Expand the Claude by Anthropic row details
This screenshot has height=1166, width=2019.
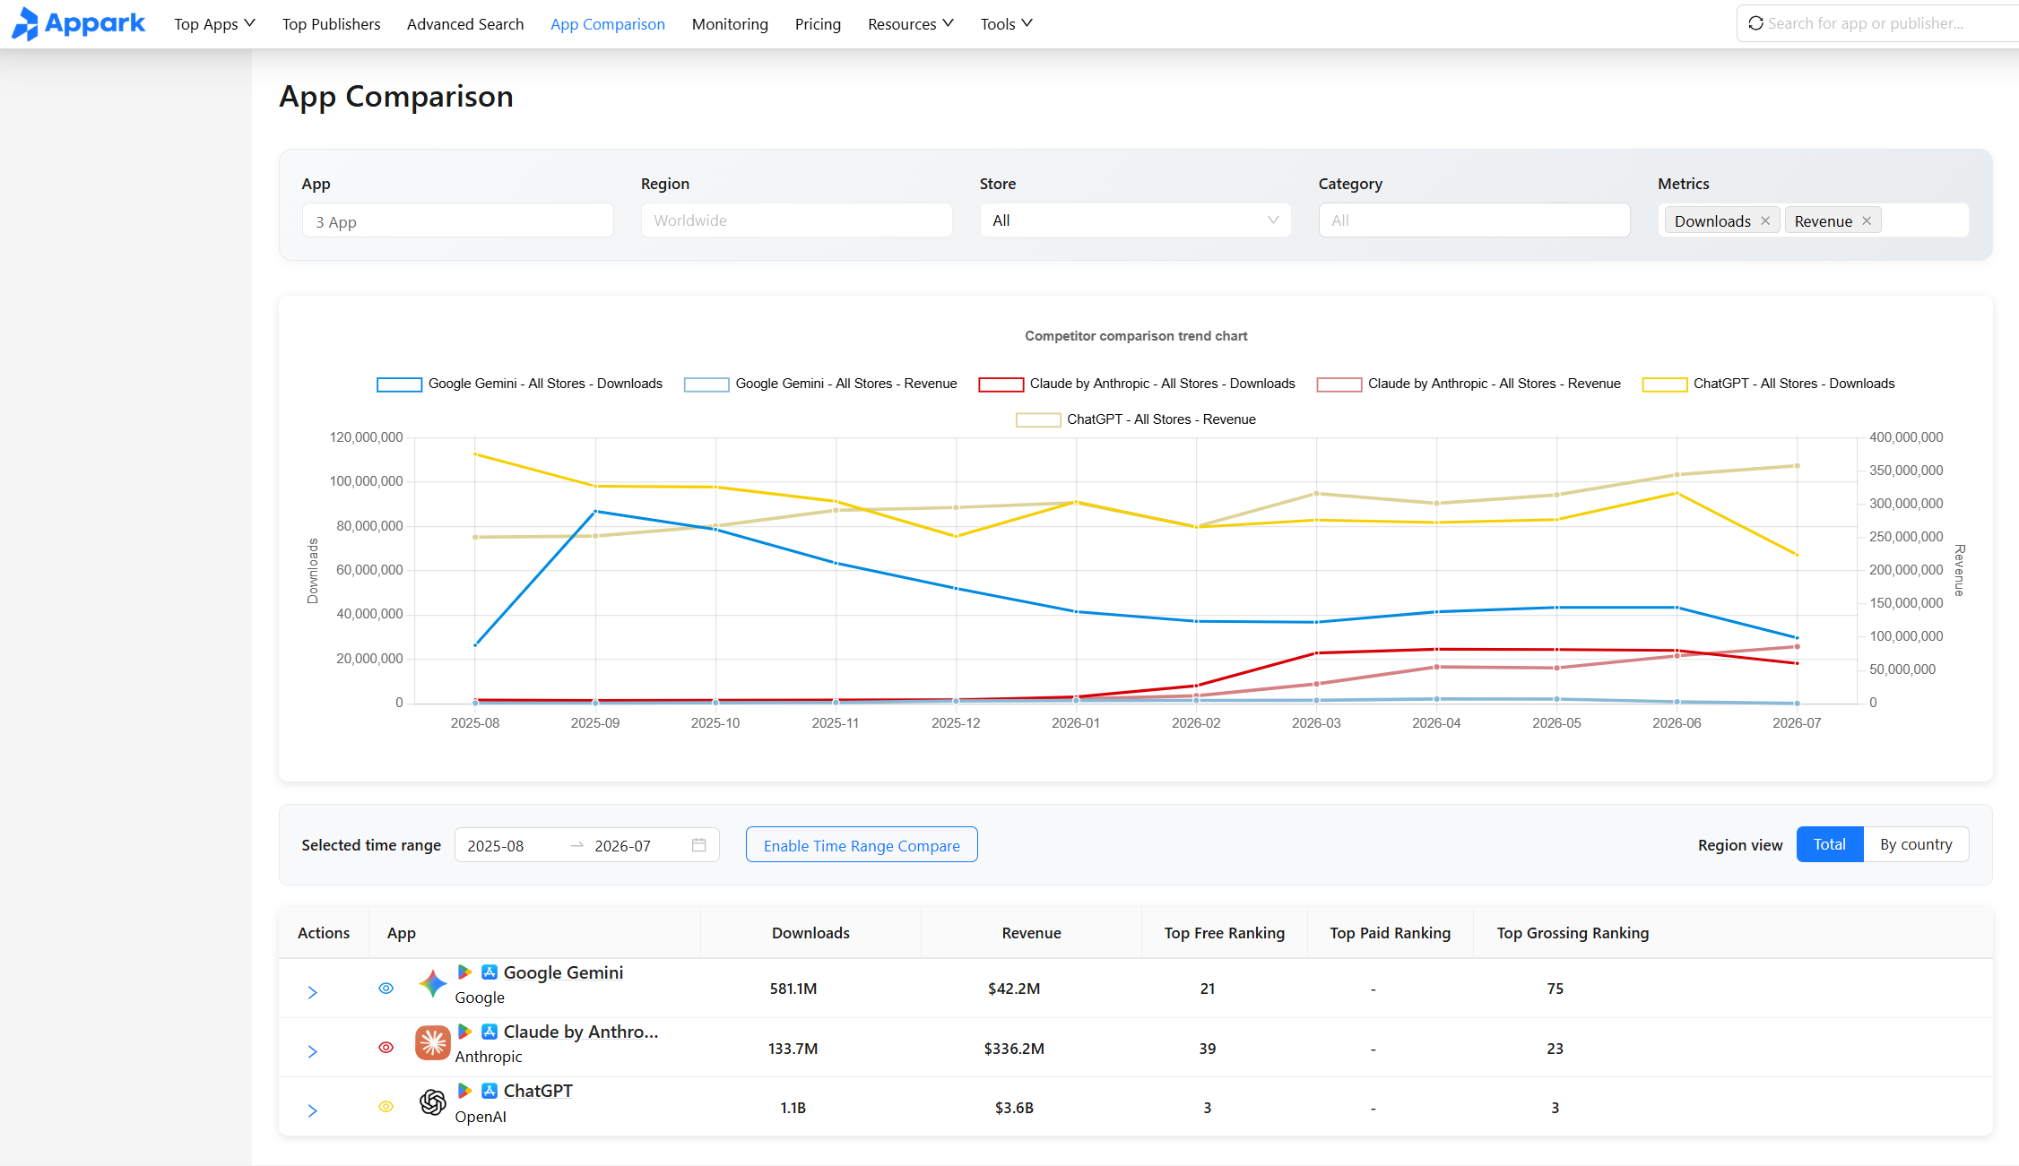[x=313, y=1051]
